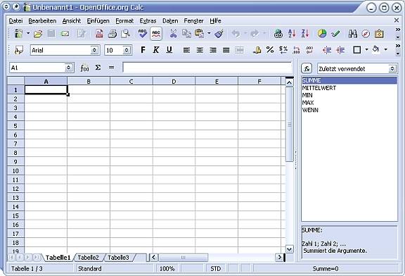Screen dimensions: 405x276
Task: Toggle Bold formatting button
Action: tap(143, 50)
